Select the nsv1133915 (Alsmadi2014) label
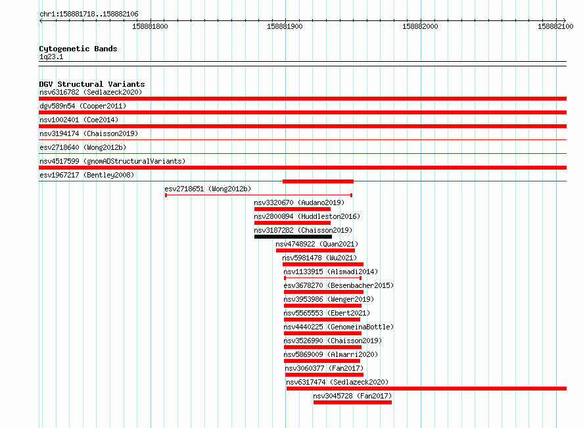585x428 pixels. click(331, 272)
